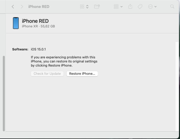This screenshot has height=139, width=180.
Task: Click the Restore iPhone… button
Action: [x=82, y=74]
